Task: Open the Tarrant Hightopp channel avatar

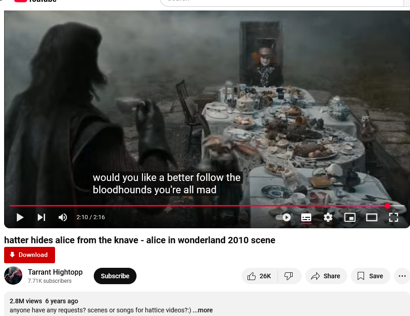Action: (13, 276)
